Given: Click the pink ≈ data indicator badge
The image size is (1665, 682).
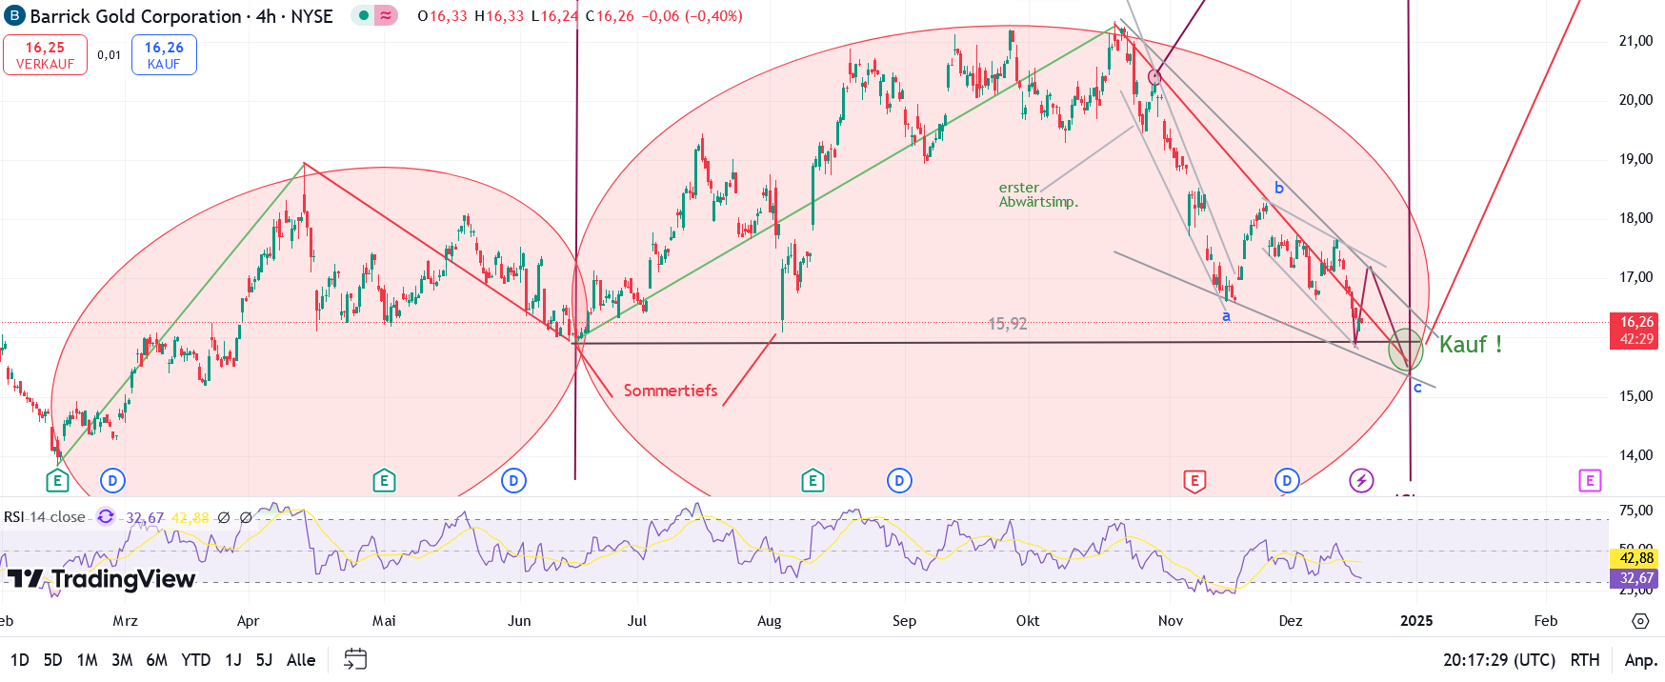Looking at the screenshot, I should pos(386,15).
